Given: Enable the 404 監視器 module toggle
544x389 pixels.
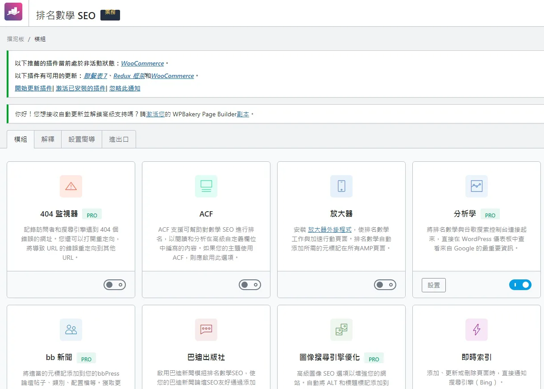Looking at the screenshot, I should tap(115, 285).
